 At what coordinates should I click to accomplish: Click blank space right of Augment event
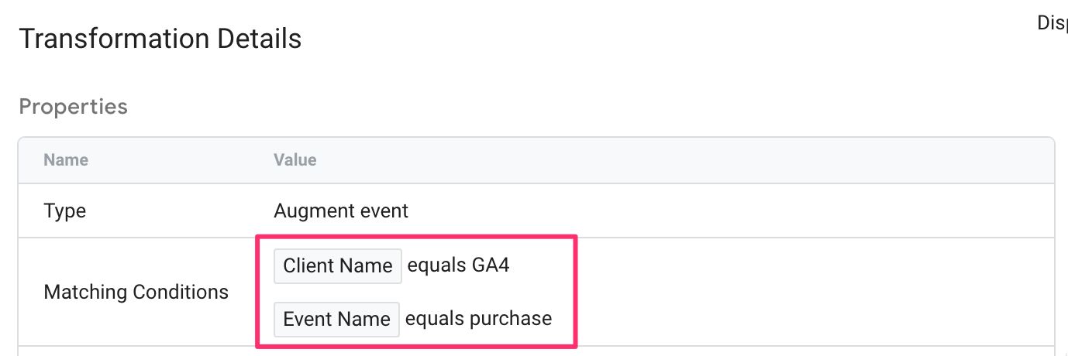729,211
